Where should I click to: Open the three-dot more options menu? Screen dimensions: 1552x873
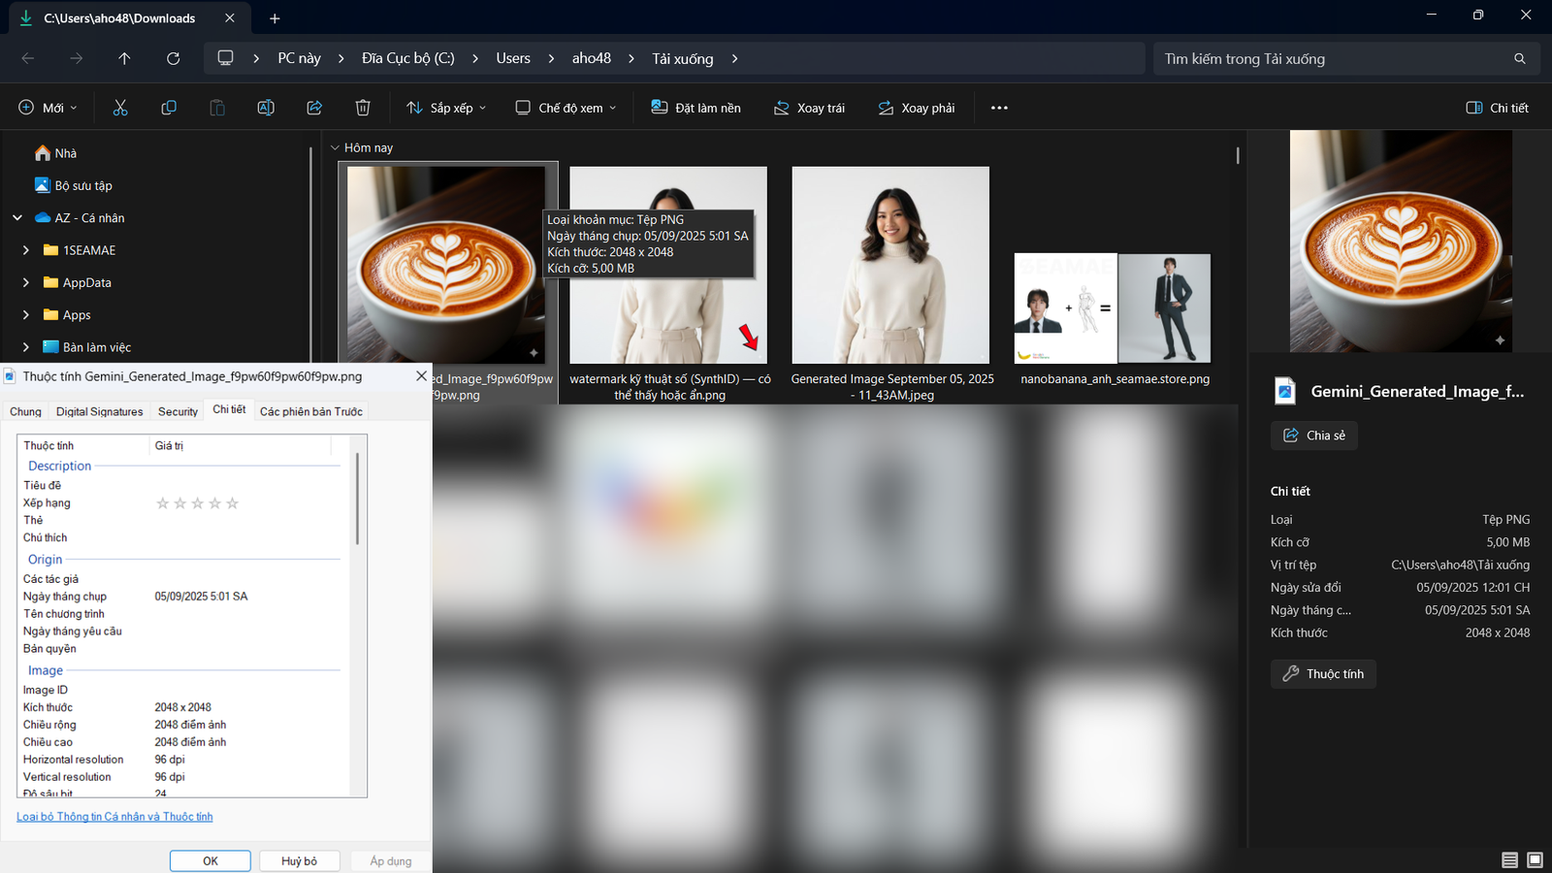tap(999, 108)
